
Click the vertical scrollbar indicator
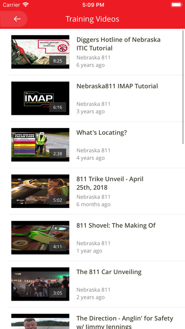pyautogui.click(x=183, y=87)
